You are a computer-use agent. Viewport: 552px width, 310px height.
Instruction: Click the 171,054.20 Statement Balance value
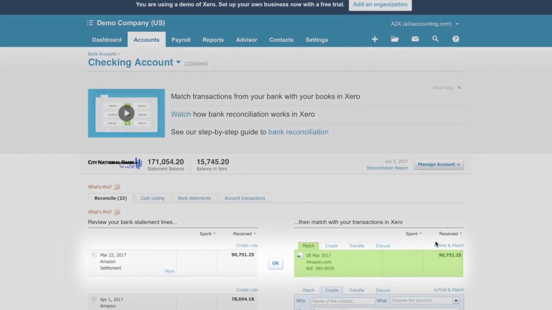coord(166,162)
